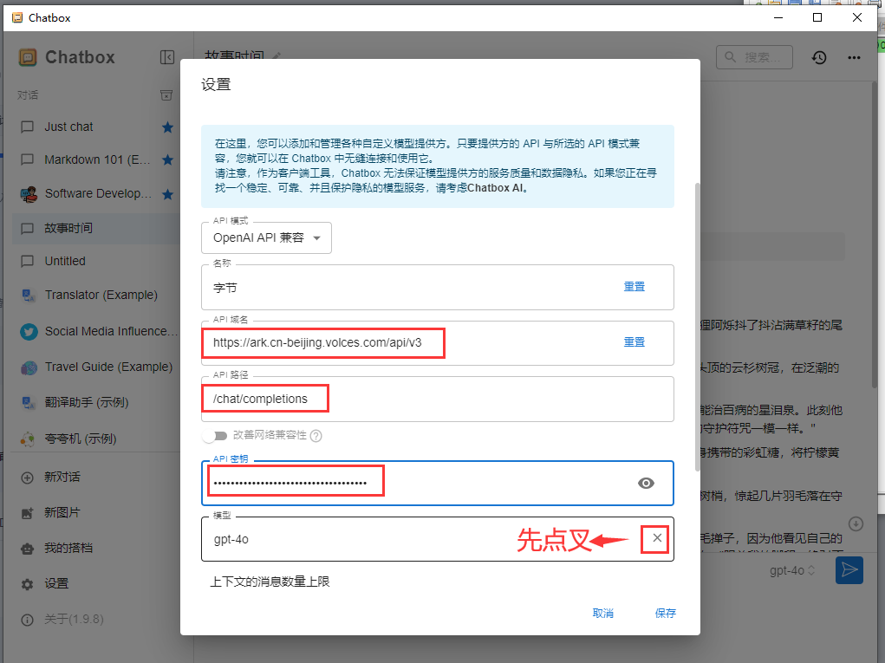885x663 pixels.
Task: Click the chat bubble icon of Just chat
Action: (x=27, y=127)
